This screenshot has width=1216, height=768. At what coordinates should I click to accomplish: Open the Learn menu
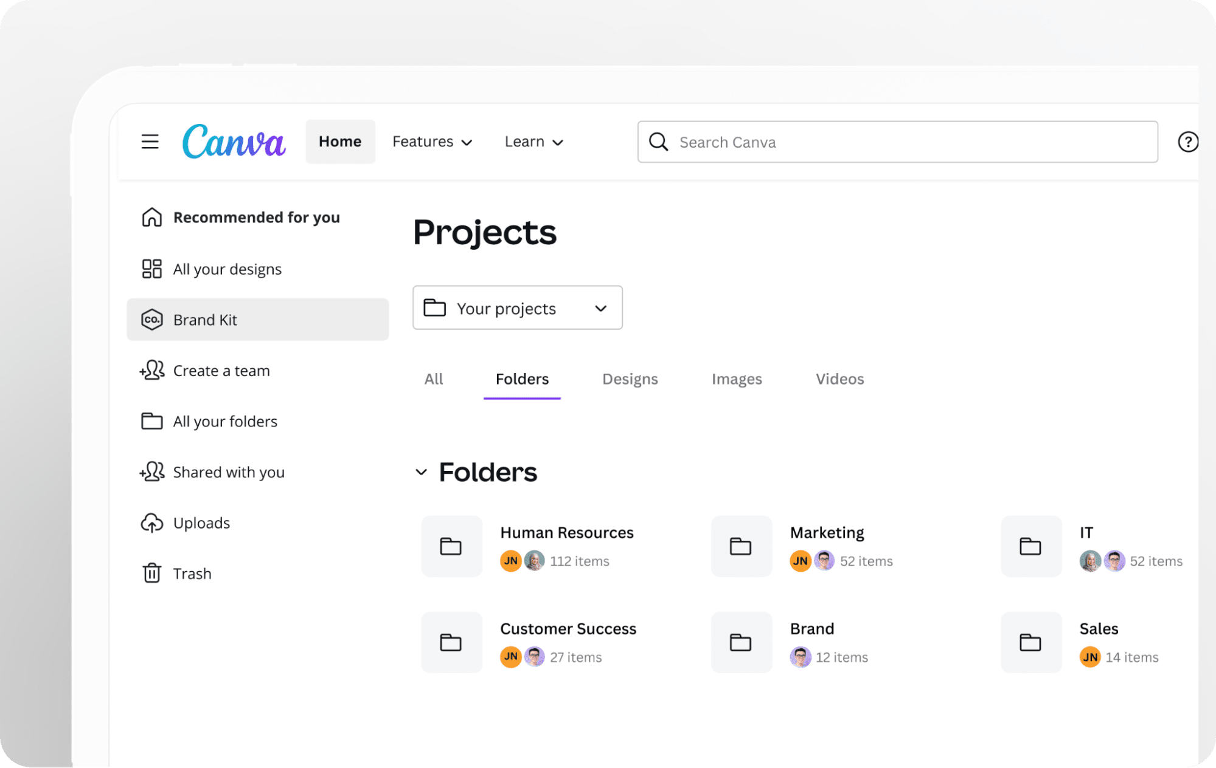tap(533, 142)
